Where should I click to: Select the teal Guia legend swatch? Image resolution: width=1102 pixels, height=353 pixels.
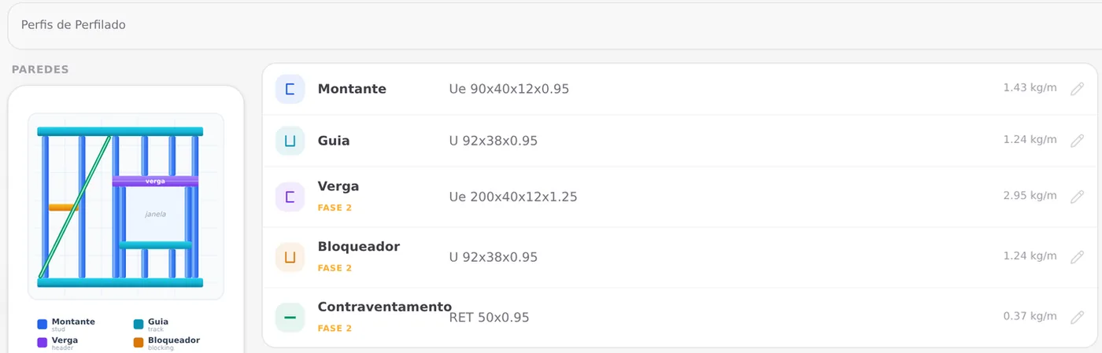tap(139, 324)
